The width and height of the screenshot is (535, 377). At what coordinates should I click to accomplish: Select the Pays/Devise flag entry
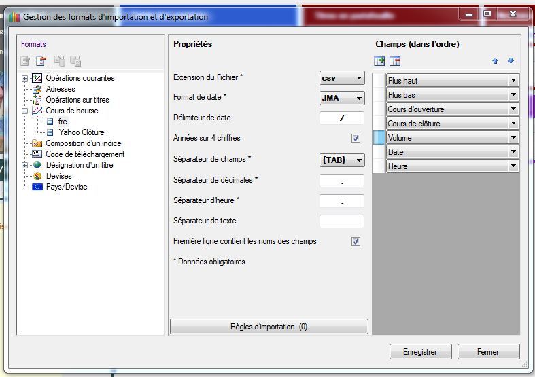click(66, 187)
